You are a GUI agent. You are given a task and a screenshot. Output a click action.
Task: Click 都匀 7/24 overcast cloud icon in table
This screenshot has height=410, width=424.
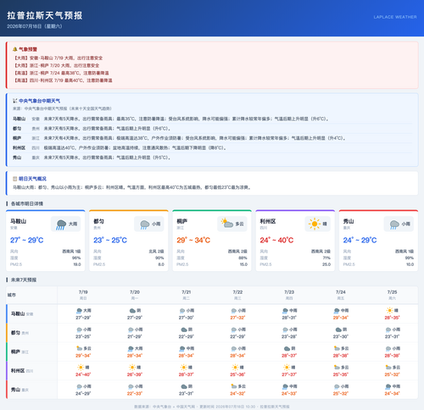338,330
